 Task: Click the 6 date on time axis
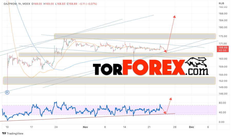click(x=208, y=127)
